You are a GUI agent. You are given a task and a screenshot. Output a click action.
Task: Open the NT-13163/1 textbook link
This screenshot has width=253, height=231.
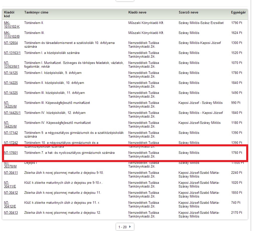tap(12, 53)
